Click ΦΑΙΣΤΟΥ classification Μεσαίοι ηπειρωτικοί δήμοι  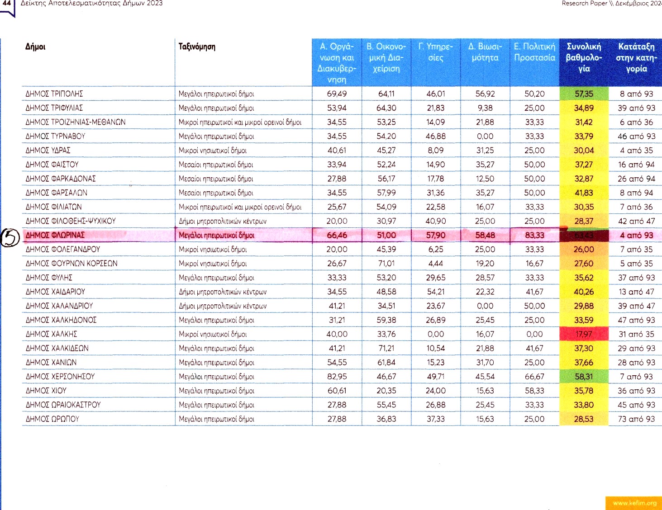point(216,165)
